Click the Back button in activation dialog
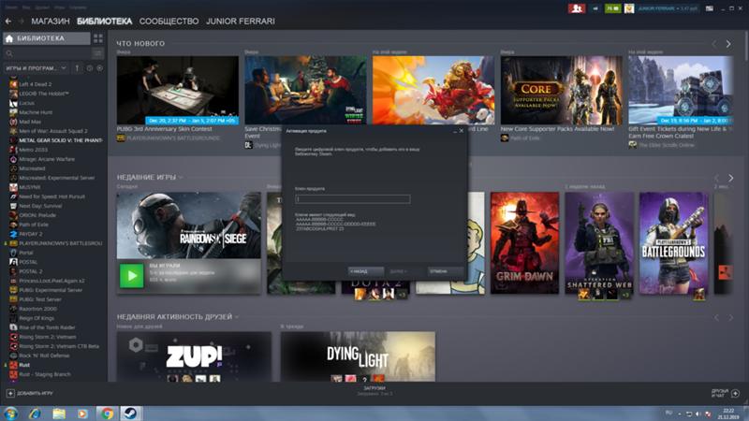The image size is (749, 421). click(366, 271)
